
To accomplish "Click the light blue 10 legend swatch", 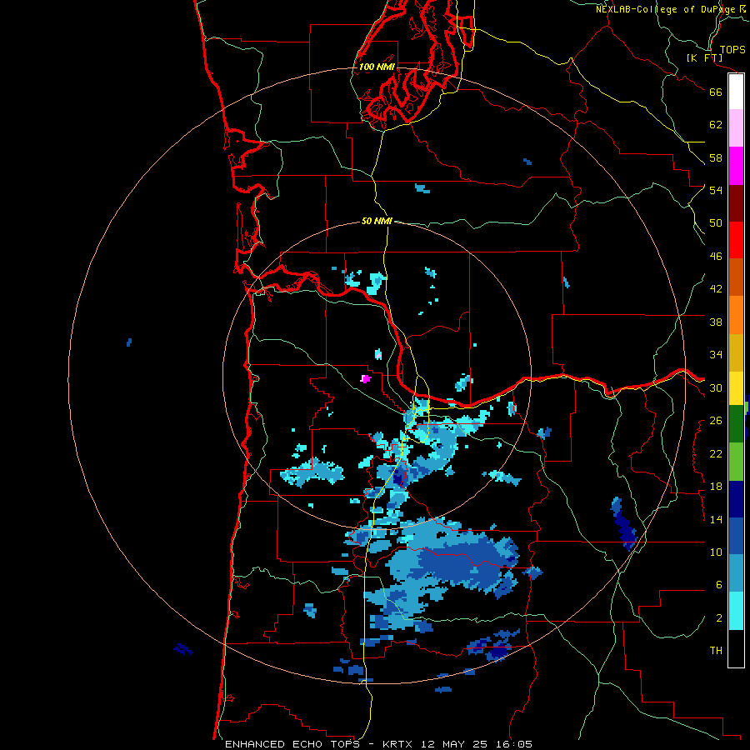I will click(x=736, y=573).
